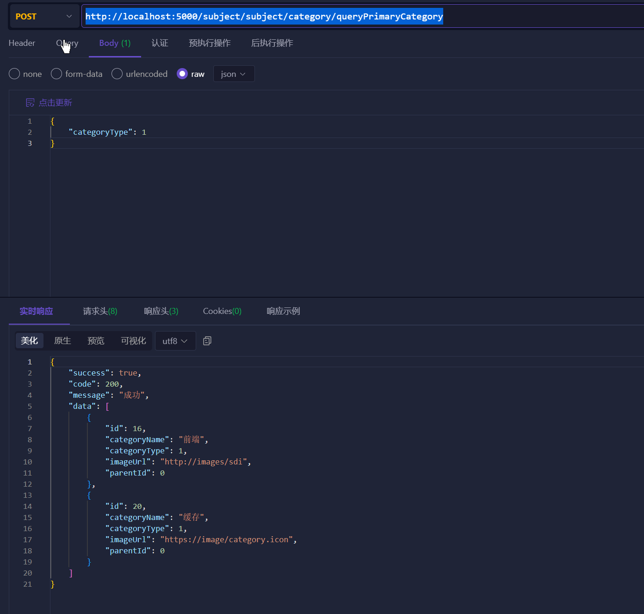
Task: Open the 预执行操作 tab
Action: (210, 43)
